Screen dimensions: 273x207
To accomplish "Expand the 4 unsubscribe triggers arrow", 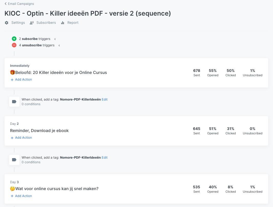I will pyautogui.click(x=59, y=46).
